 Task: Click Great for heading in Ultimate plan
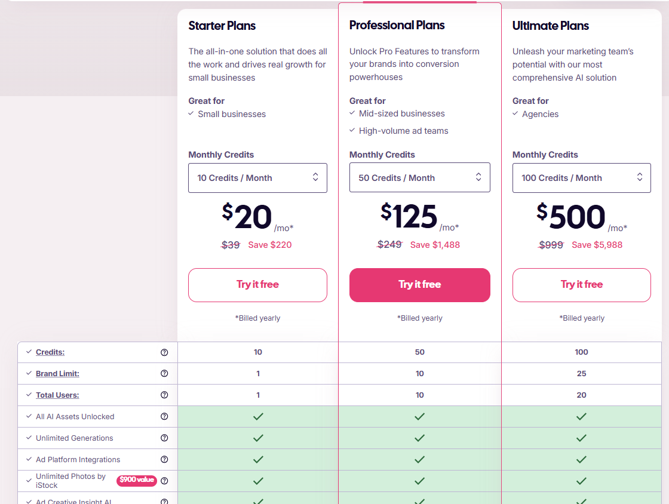pos(530,101)
